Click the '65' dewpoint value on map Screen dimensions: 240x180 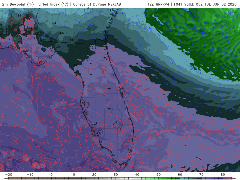[x=62, y=33]
